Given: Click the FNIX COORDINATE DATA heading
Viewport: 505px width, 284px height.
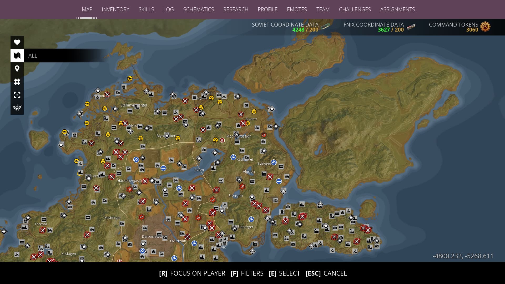Looking at the screenshot, I should coord(373,24).
